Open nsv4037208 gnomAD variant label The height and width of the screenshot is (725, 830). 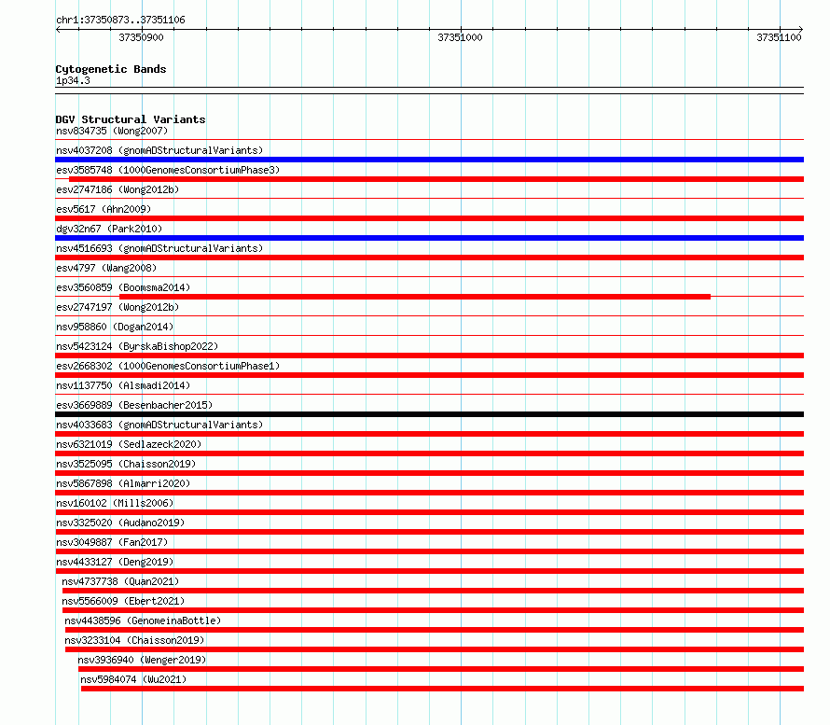[159, 150]
